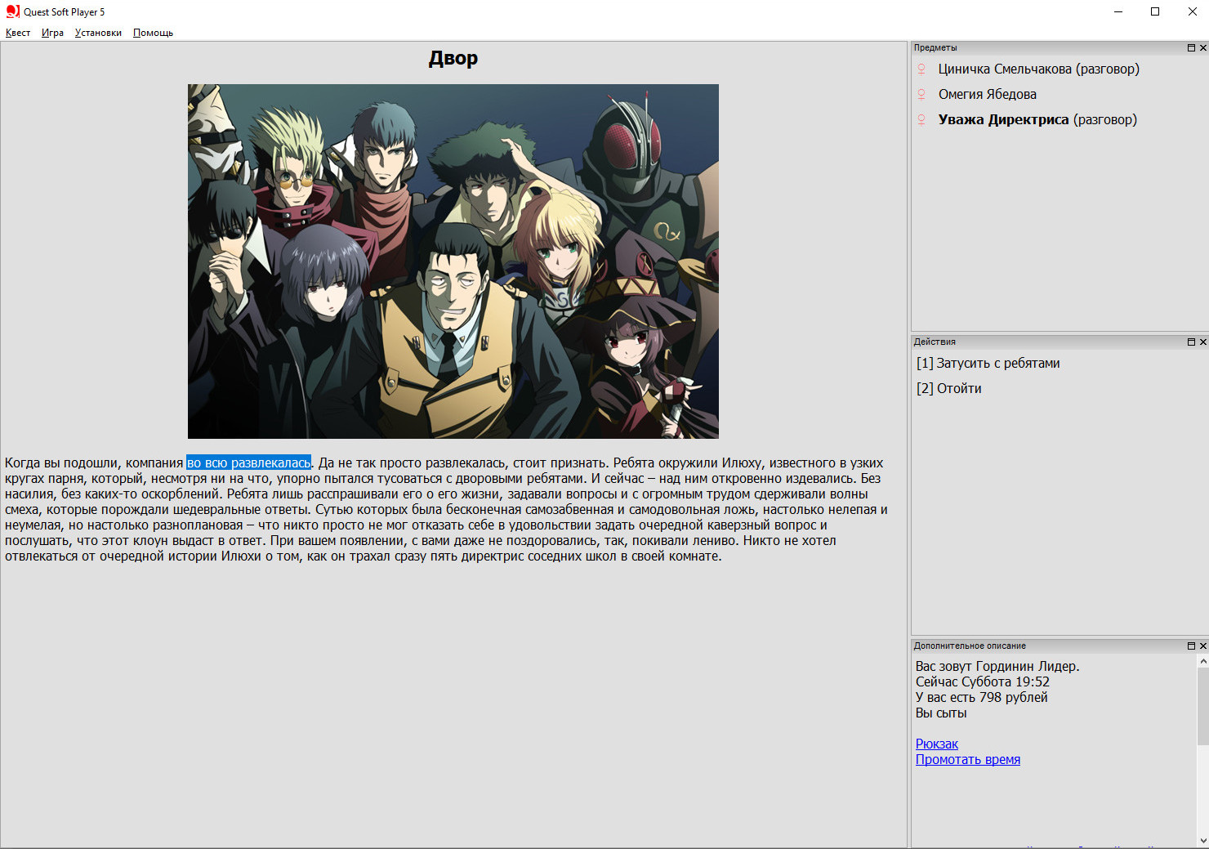This screenshot has height=849, width=1209.
Task: Click female icon beside Уважа Директриса
Action: coord(921,120)
